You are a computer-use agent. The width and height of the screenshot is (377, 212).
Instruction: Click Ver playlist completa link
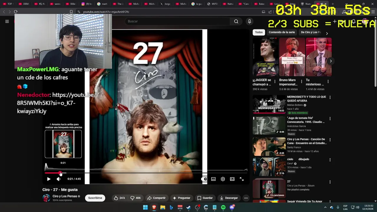298,190
